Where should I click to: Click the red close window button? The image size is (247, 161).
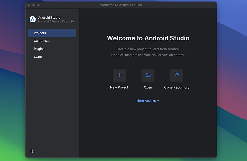(29, 5)
